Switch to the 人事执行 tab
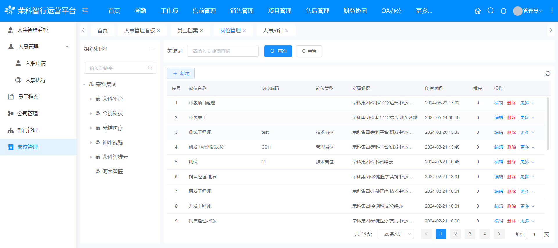This screenshot has width=558, height=248. [x=273, y=31]
